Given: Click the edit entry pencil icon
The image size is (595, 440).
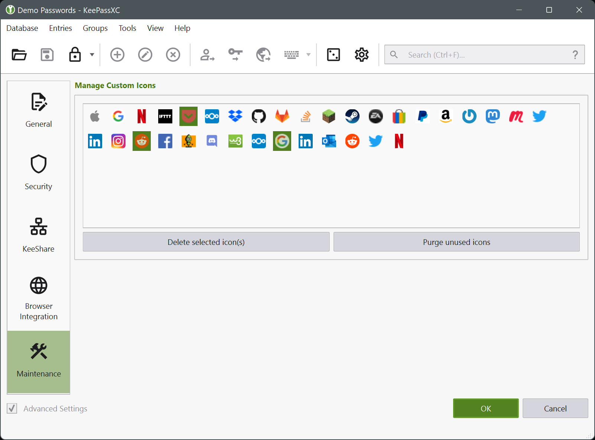Looking at the screenshot, I should (145, 55).
